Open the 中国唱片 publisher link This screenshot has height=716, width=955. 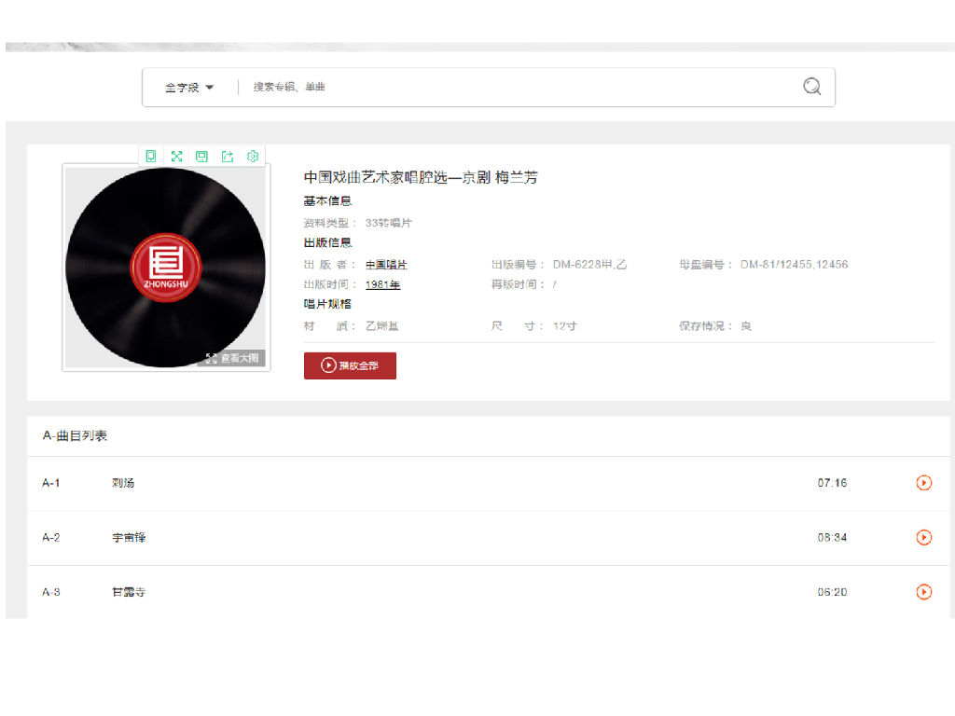[x=386, y=264]
